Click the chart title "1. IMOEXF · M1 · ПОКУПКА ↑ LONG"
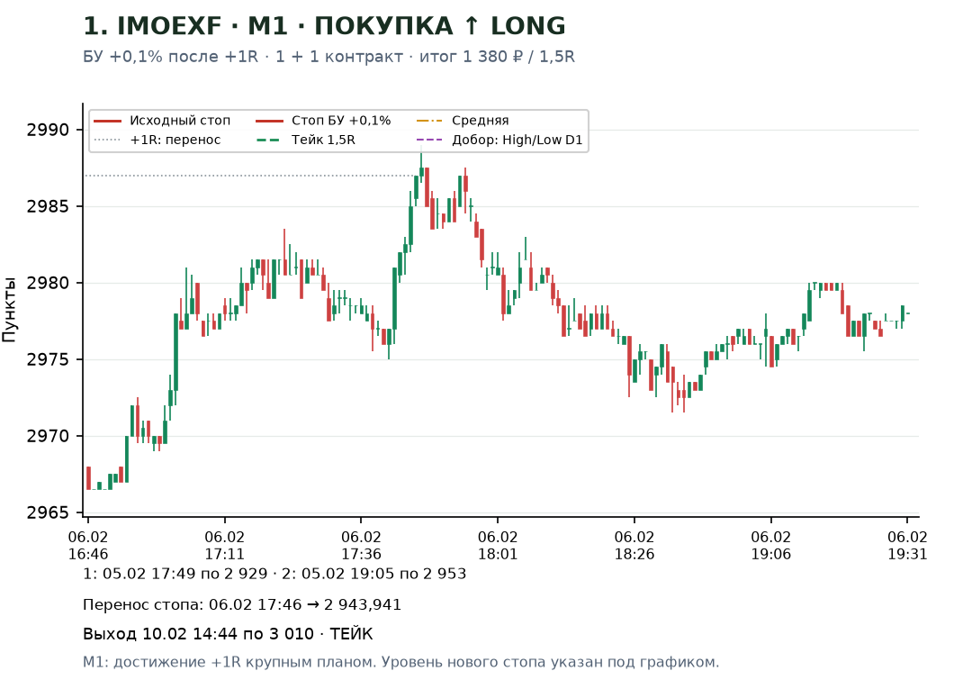 tap(324, 26)
